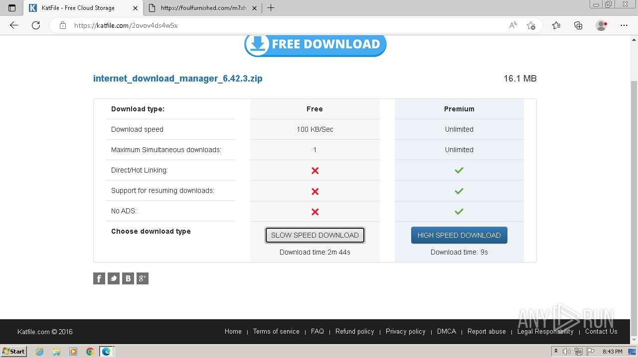This screenshot has width=638, height=358.
Task: Click the 'Premium' column header
Action: point(459,109)
